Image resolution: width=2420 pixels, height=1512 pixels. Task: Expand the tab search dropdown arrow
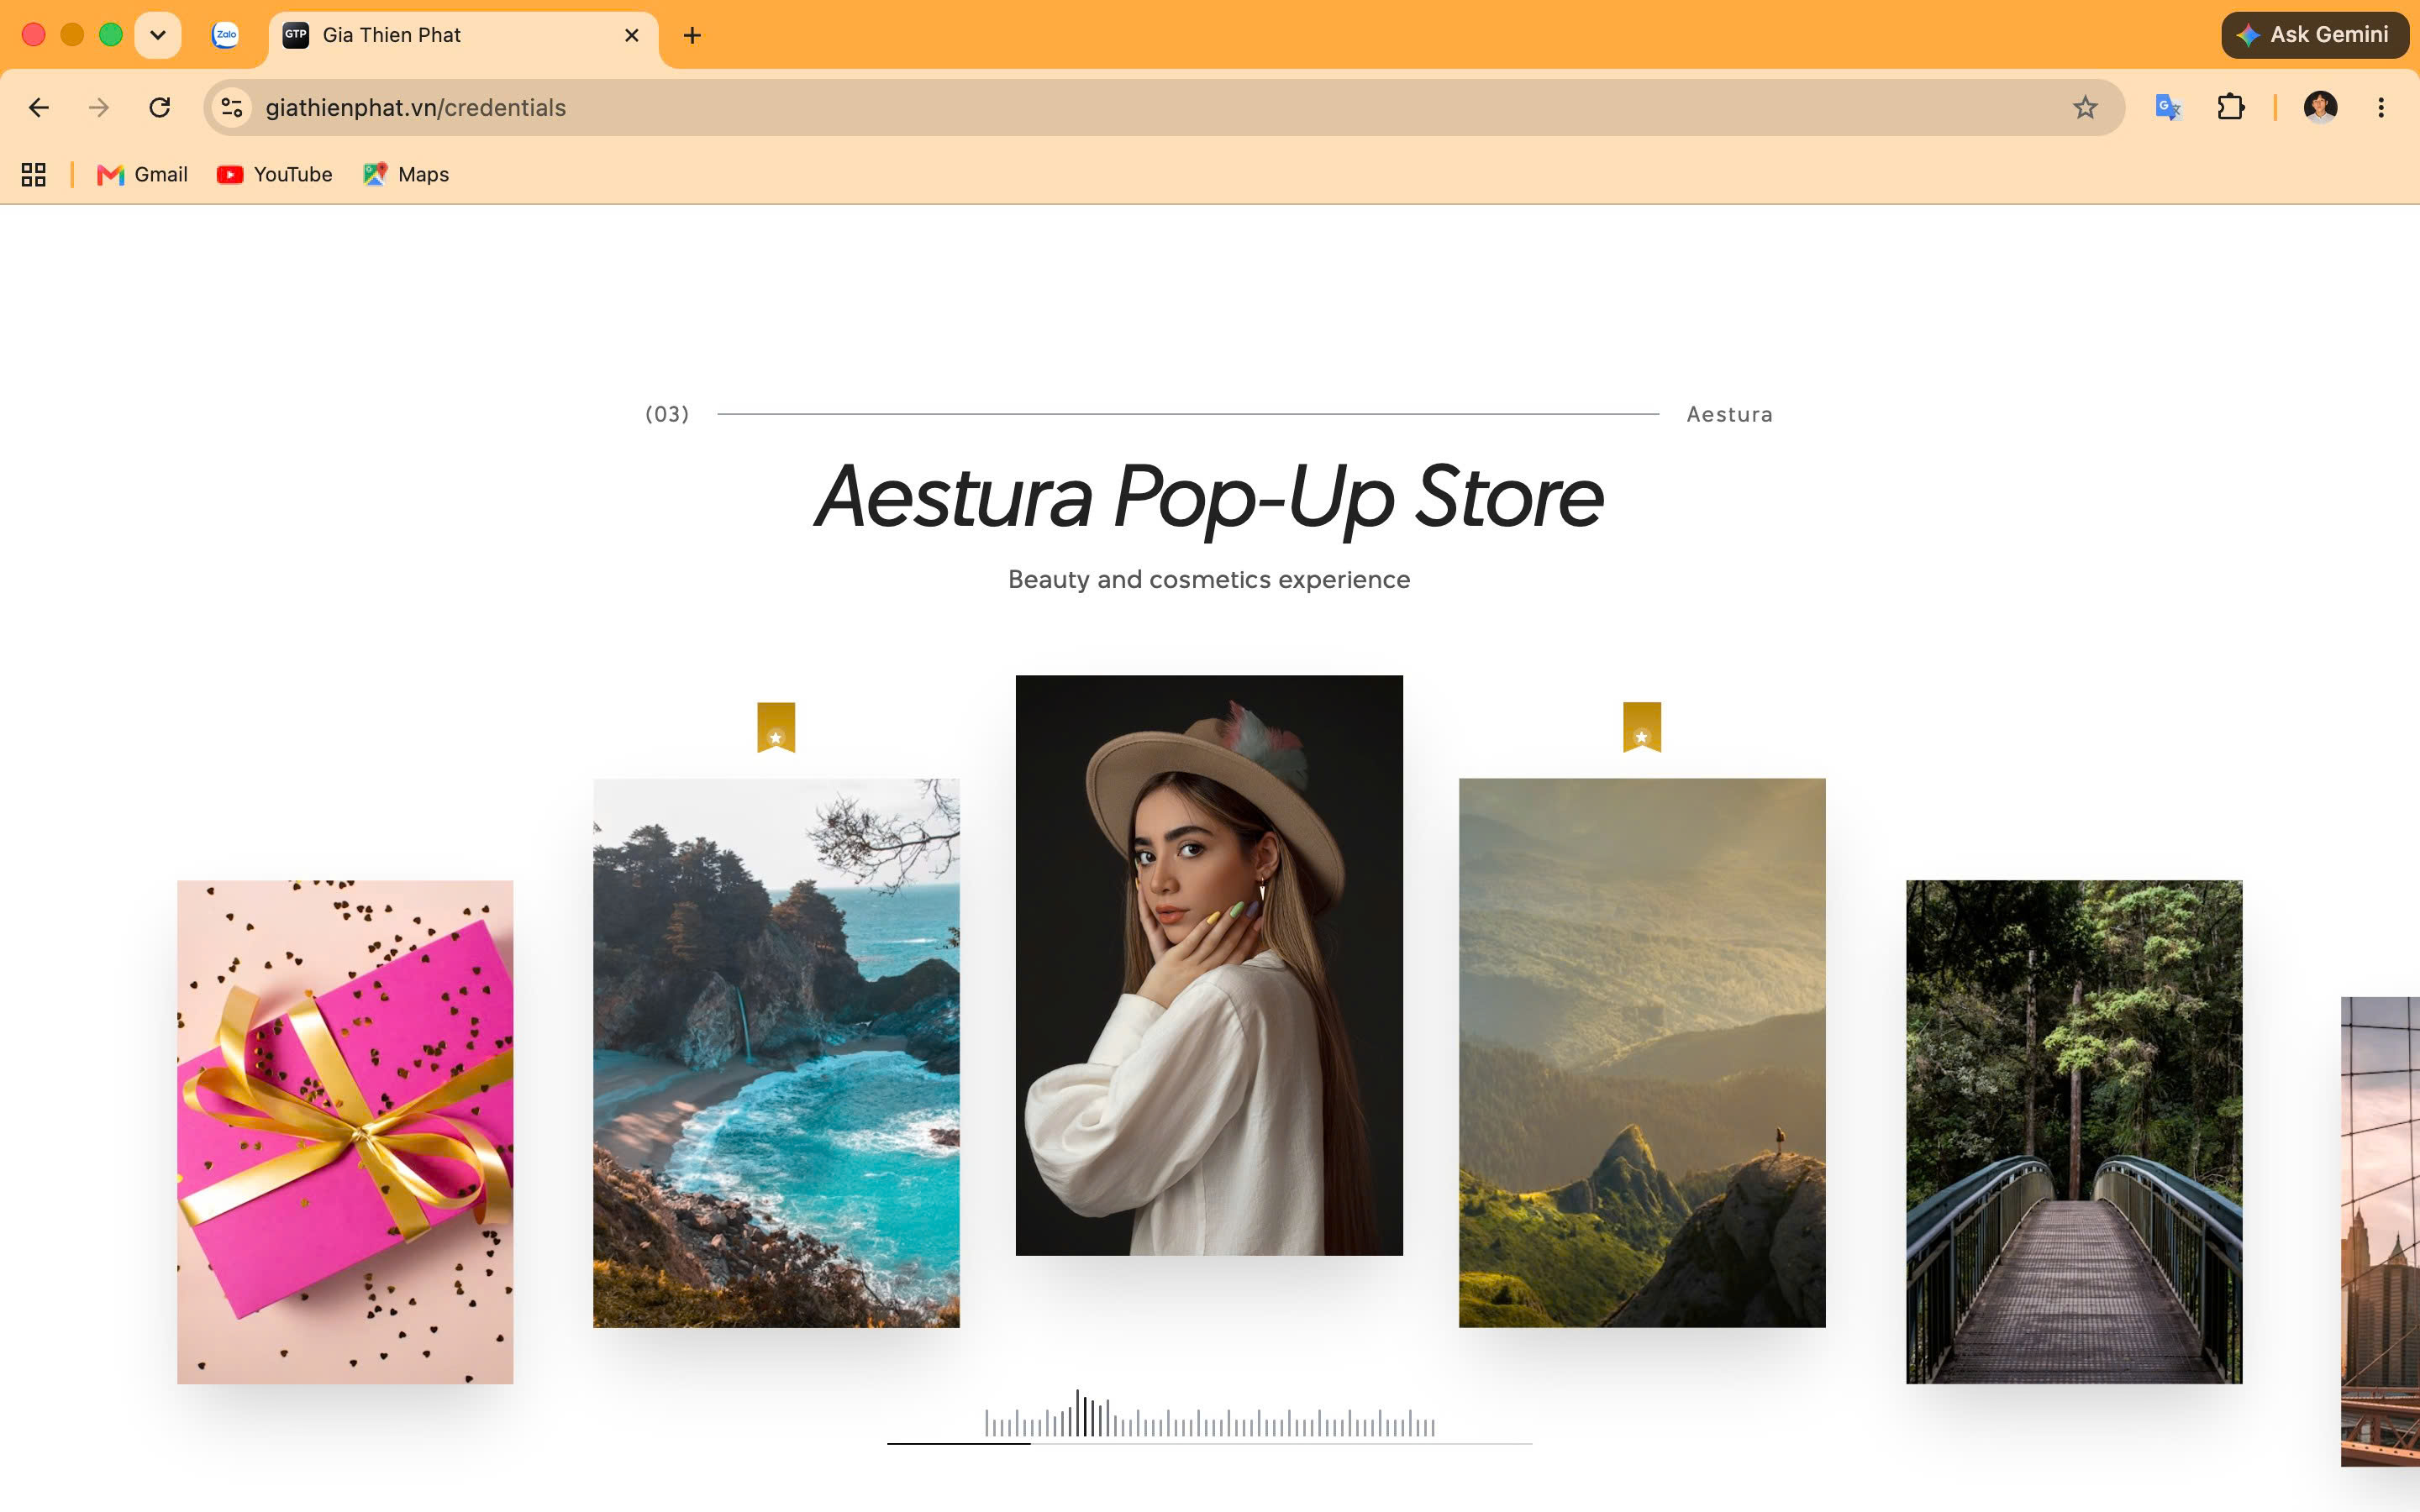pos(158,35)
